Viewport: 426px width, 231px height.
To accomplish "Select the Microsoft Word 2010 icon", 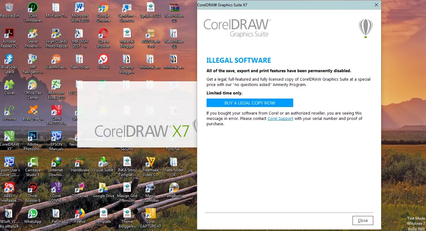I will coord(80,13).
